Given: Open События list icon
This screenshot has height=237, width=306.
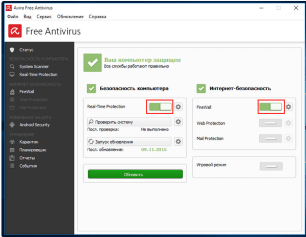Looking at the screenshot, I should pos(12,166).
